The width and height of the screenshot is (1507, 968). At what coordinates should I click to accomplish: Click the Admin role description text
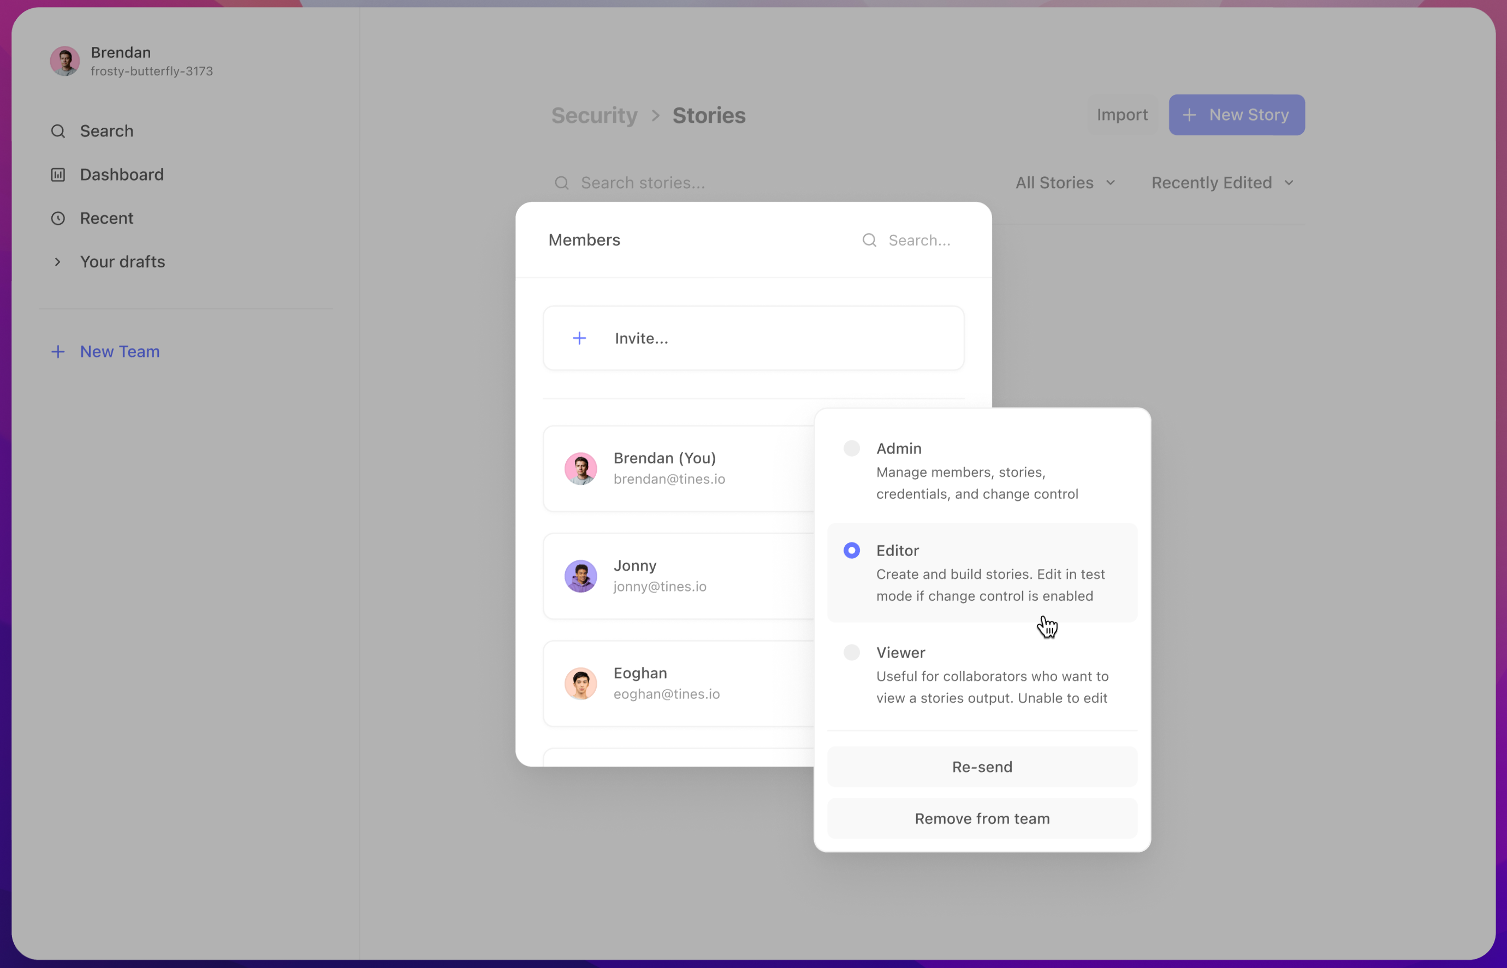977,483
